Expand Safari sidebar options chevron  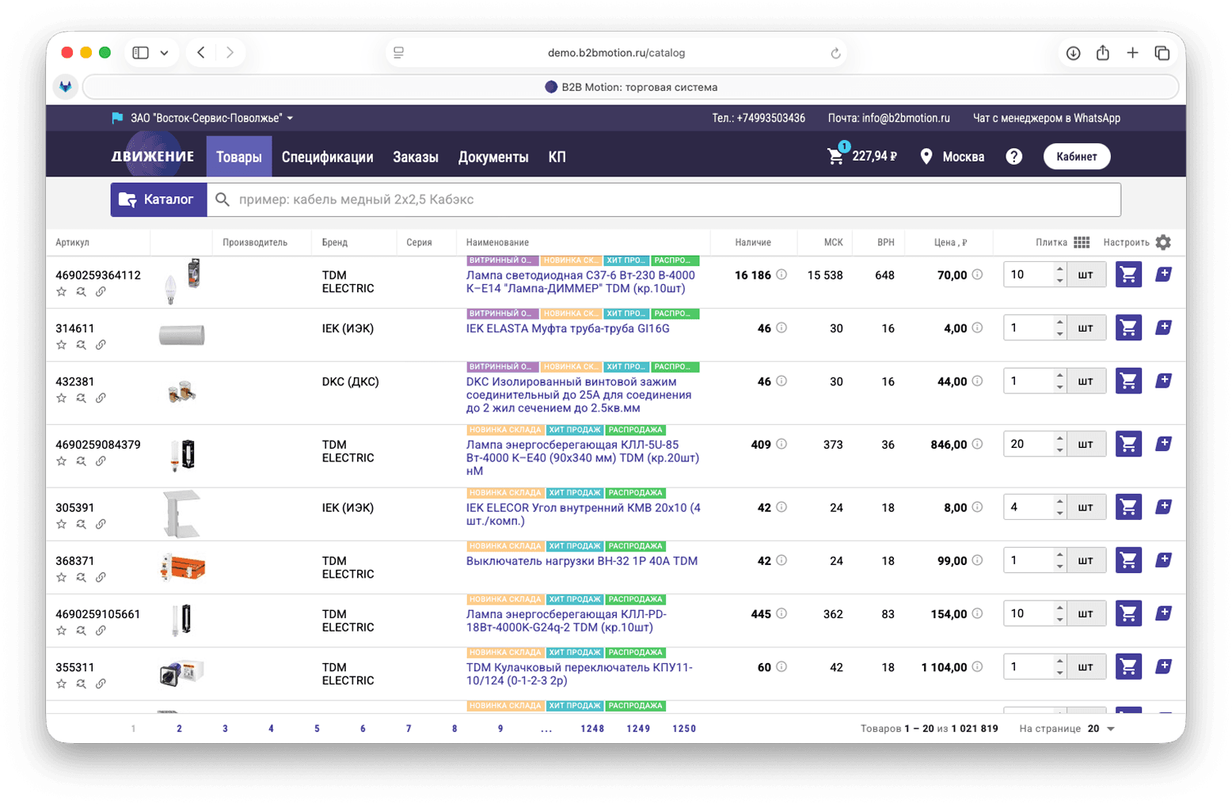click(x=164, y=53)
